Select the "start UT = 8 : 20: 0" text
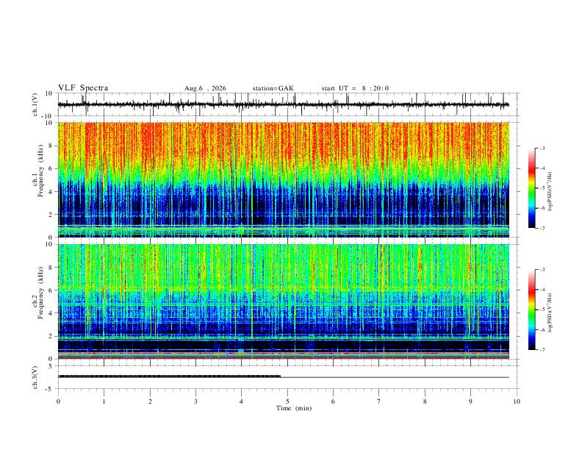The width and height of the screenshot is (582, 450). point(355,88)
